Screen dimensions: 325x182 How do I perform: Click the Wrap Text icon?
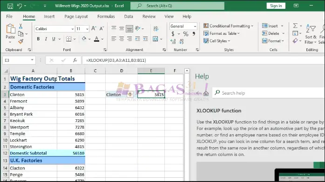point(156,28)
